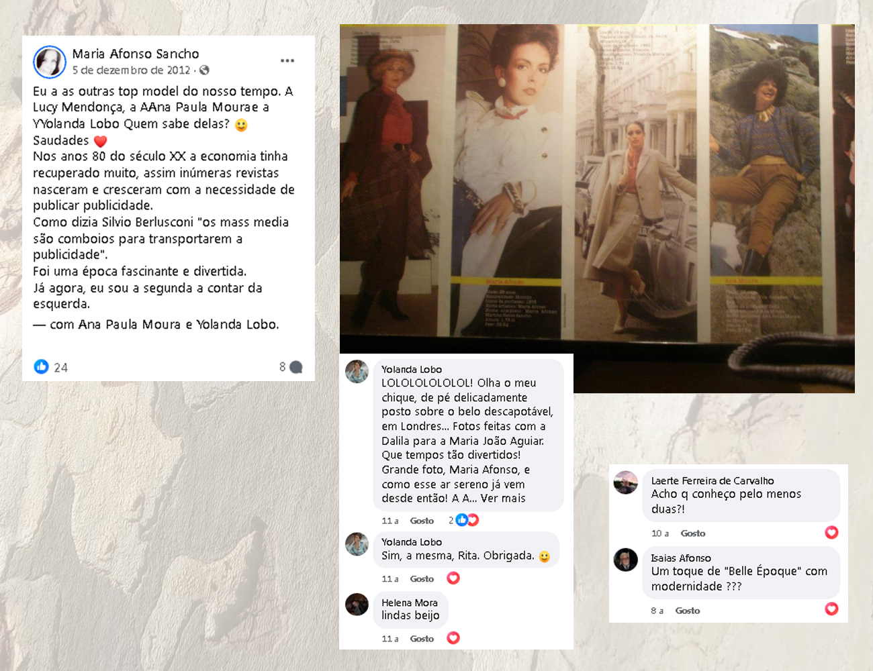Click heart reaction on Helena Mora's comment

click(x=453, y=637)
